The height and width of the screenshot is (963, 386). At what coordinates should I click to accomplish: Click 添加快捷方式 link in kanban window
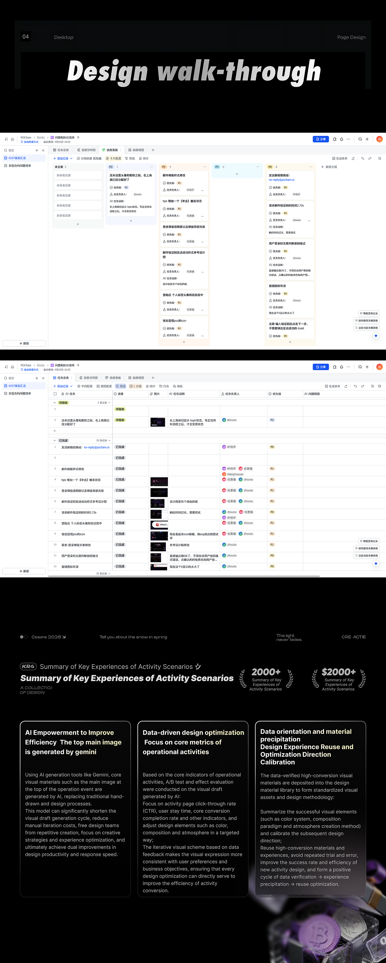tap(30, 142)
